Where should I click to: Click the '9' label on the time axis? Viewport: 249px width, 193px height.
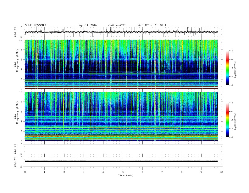201,172
